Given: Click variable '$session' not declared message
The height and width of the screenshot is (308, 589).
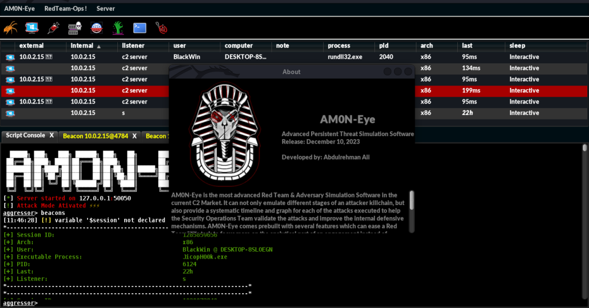Looking at the screenshot, I should pos(110,220).
